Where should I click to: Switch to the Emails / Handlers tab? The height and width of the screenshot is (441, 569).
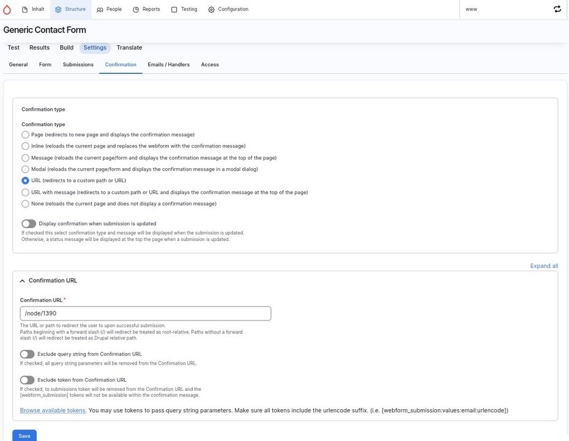click(168, 65)
